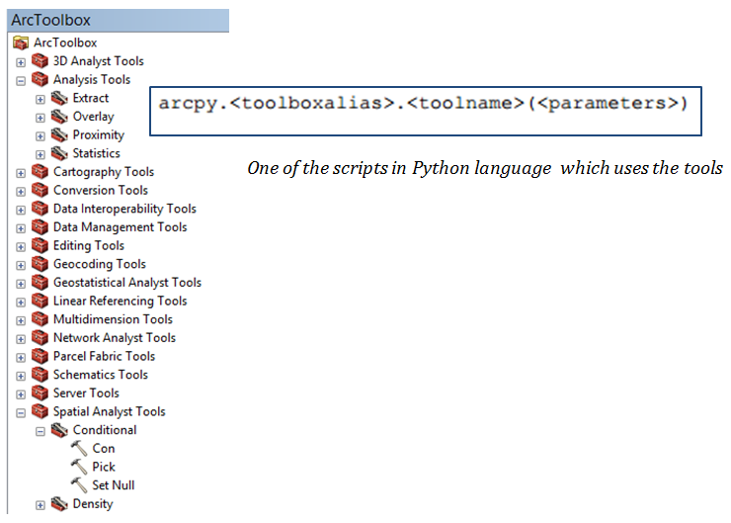Collapse the Conditional toolset
Image resolution: width=731 pixels, height=523 pixels.
(41, 431)
